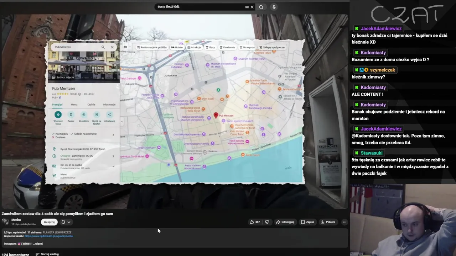The width and height of the screenshot is (456, 256).
Task: Select the Opinie tab in the place panel
Action: 91,105
